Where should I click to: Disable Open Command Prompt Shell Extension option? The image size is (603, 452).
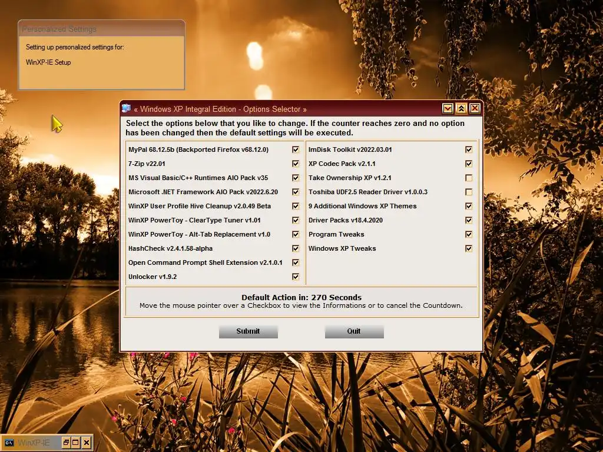pos(296,262)
